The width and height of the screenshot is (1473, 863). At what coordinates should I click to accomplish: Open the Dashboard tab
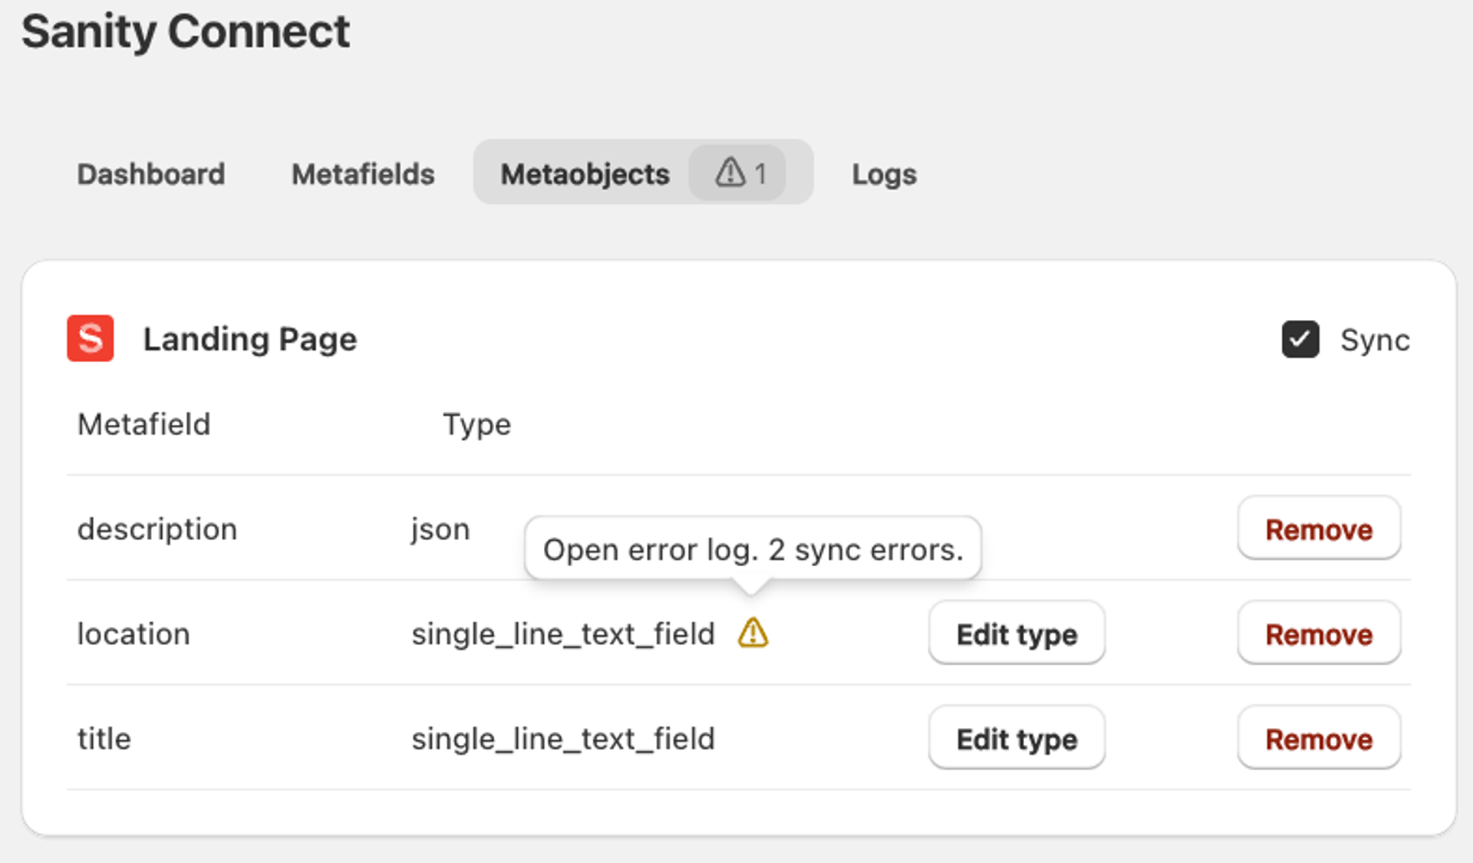(x=151, y=174)
